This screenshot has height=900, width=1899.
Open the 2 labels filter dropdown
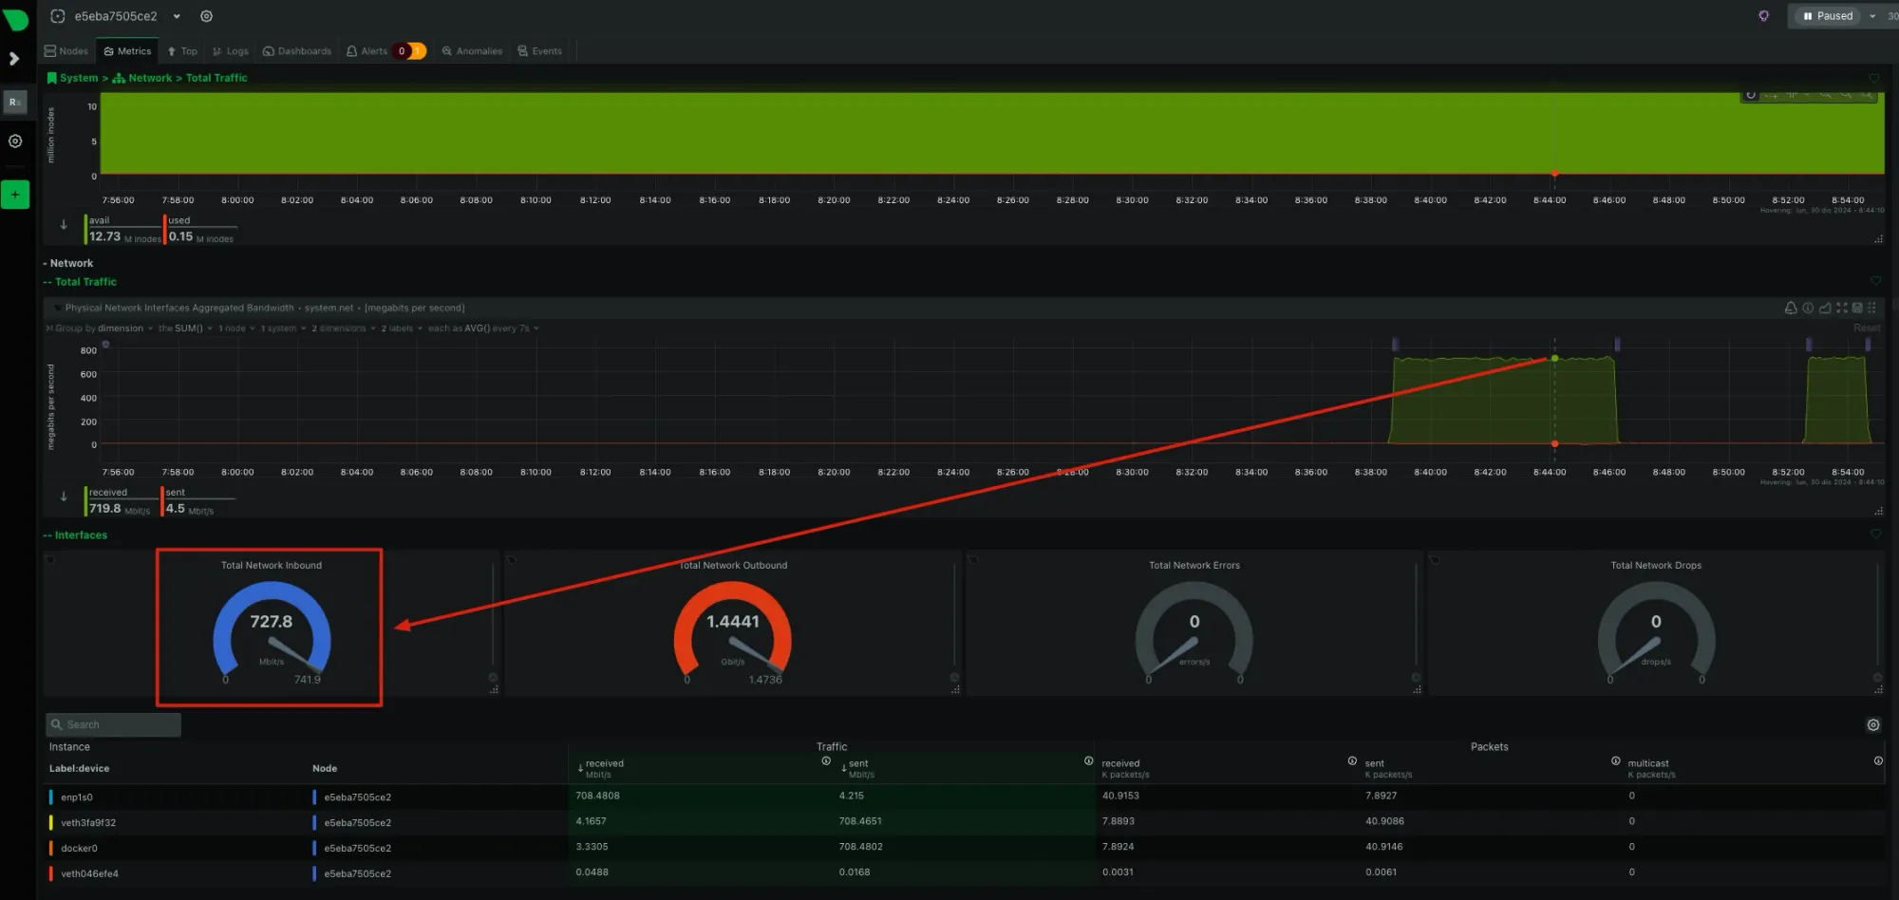click(x=402, y=328)
